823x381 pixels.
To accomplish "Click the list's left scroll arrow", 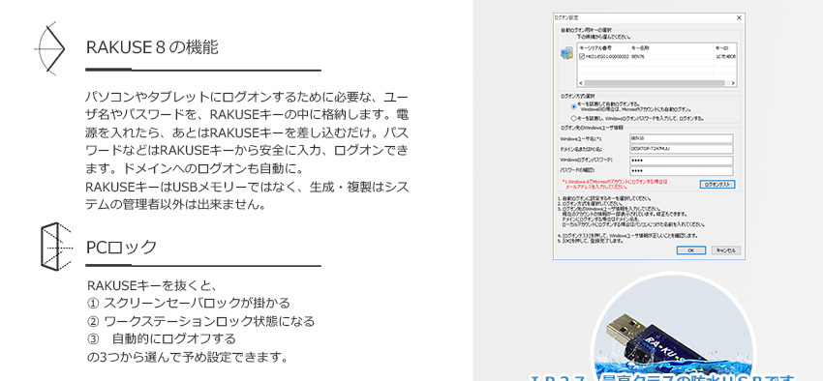I will tap(581, 83).
